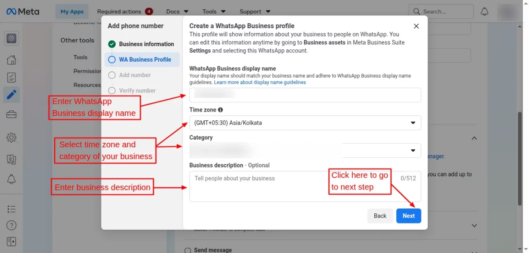Expand the Docs menu
Screen dimensions: 529x253
tap(177, 11)
